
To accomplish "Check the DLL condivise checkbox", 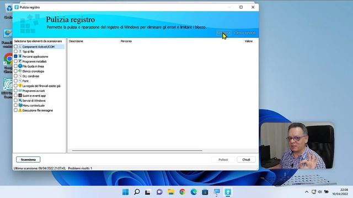I will [x=15, y=76].
